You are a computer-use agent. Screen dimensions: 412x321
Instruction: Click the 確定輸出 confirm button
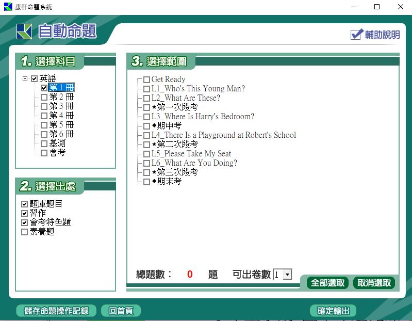tap(333, 311)
